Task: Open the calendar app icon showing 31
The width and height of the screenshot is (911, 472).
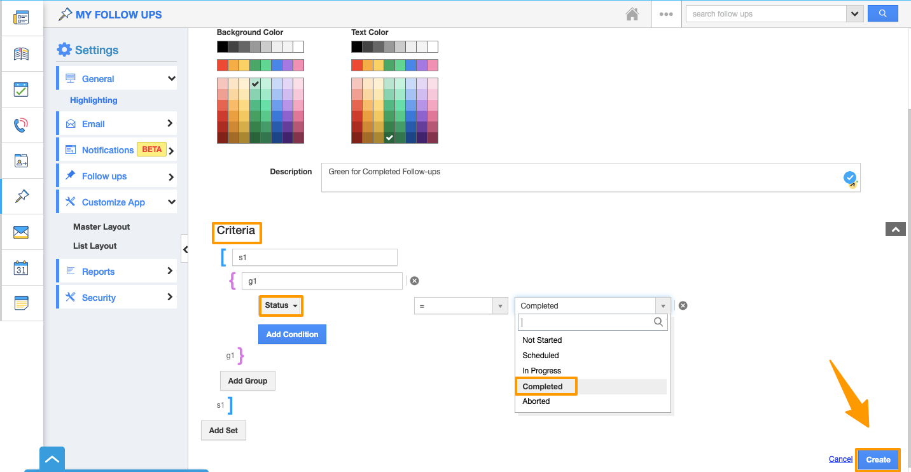Action: click(21, 268)
